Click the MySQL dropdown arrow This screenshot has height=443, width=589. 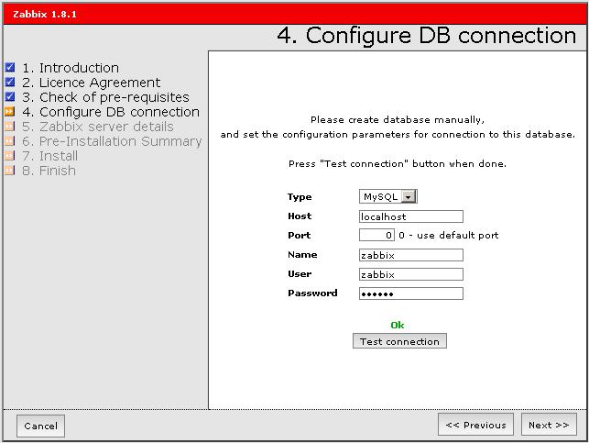pos(409,197)
